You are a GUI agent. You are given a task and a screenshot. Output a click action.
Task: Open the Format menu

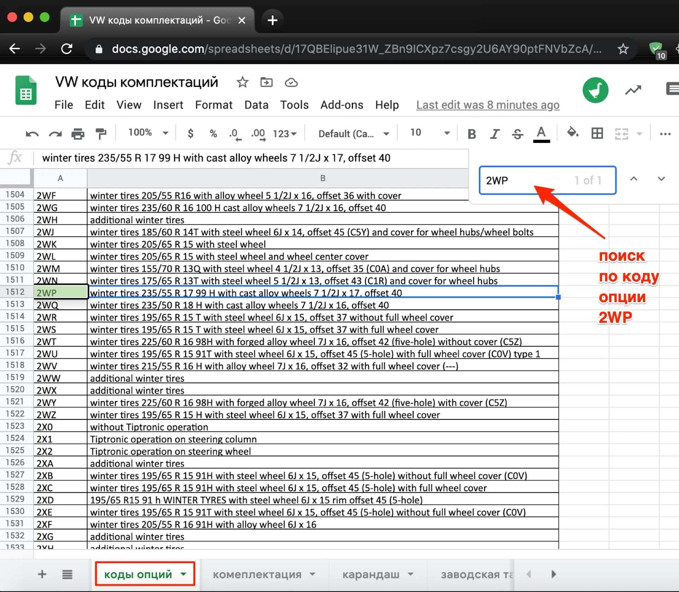pos(213,105)
